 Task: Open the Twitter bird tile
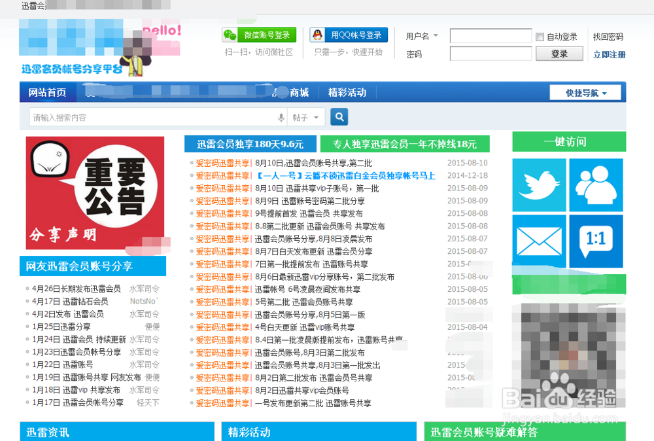coord(539,185)
